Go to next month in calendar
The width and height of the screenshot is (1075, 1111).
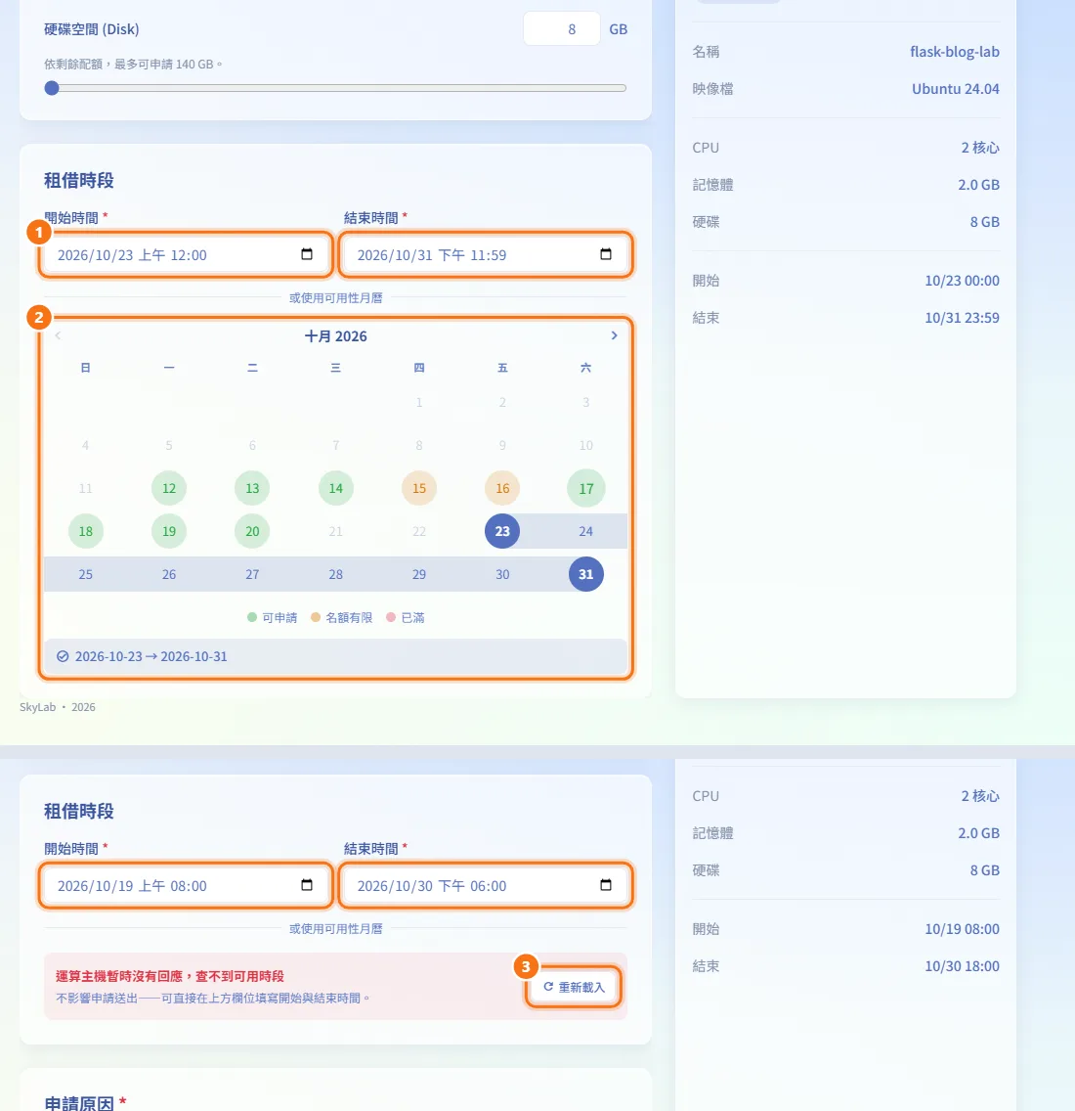(x=614, y=335)
